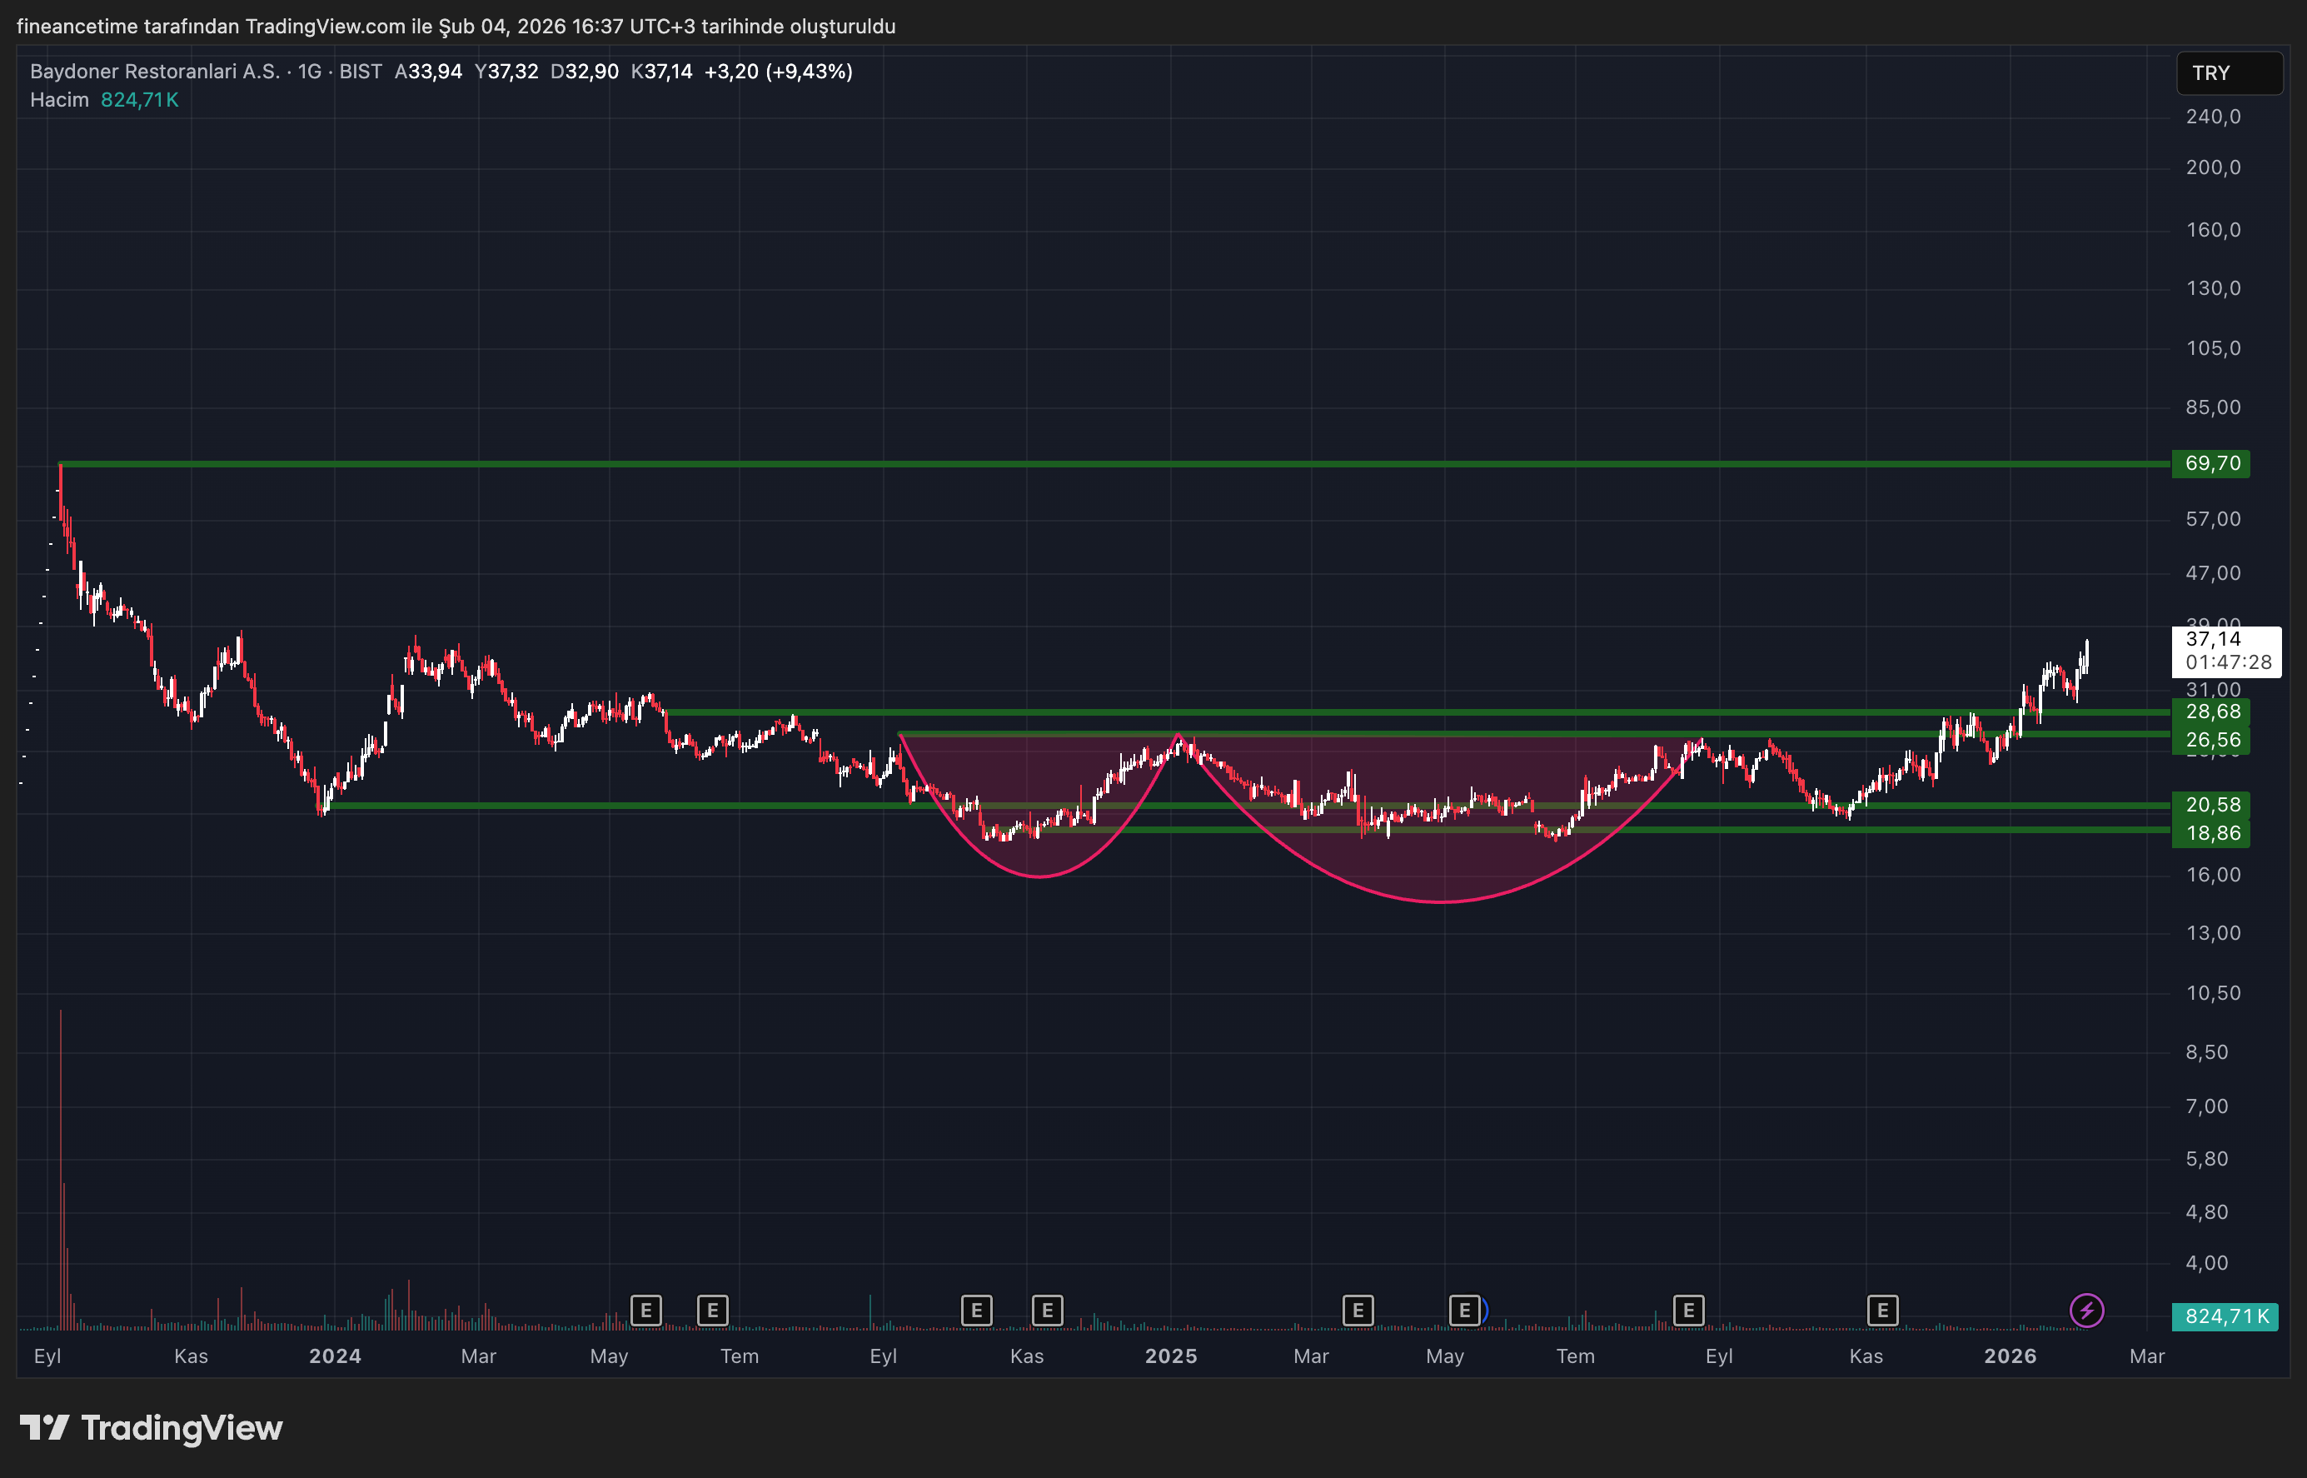Click the 18,86 support level label

[x=2211, y=833]
